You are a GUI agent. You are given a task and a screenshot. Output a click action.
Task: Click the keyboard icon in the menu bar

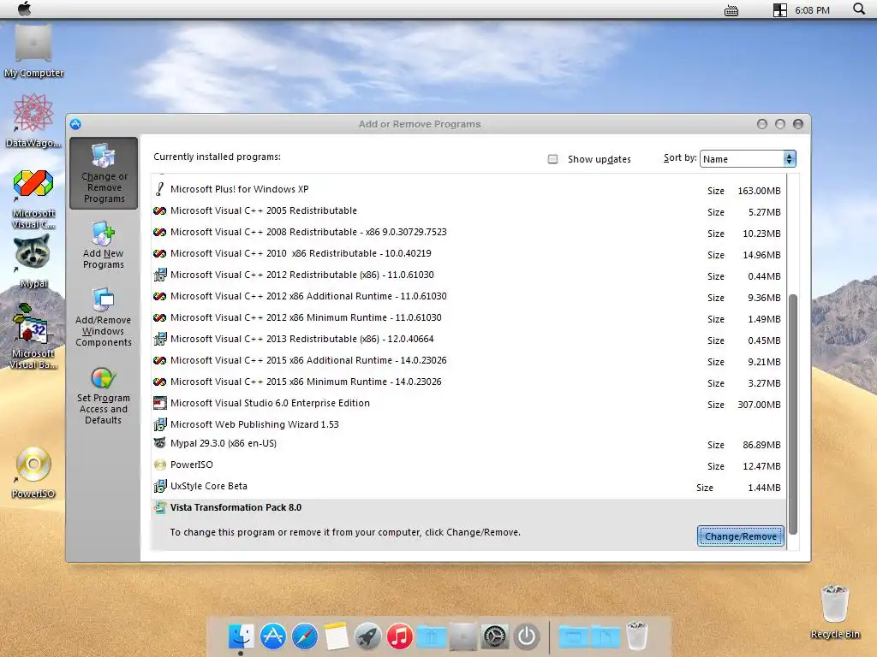(731, 10)
